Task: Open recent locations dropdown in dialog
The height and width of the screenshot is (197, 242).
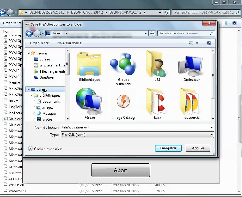Action: [x=43, y=33]
